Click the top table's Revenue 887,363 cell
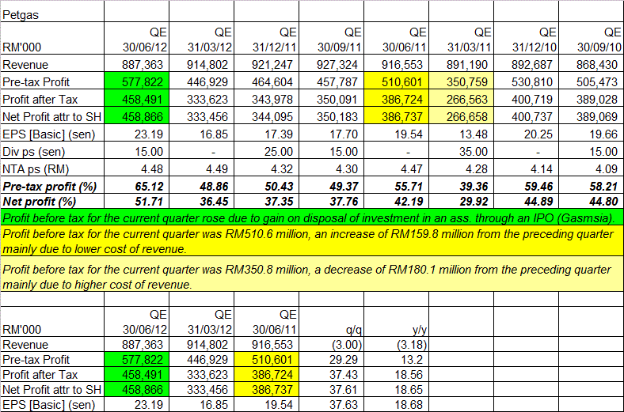The width and height of the screenshot is (624, 412). point(136,64)
